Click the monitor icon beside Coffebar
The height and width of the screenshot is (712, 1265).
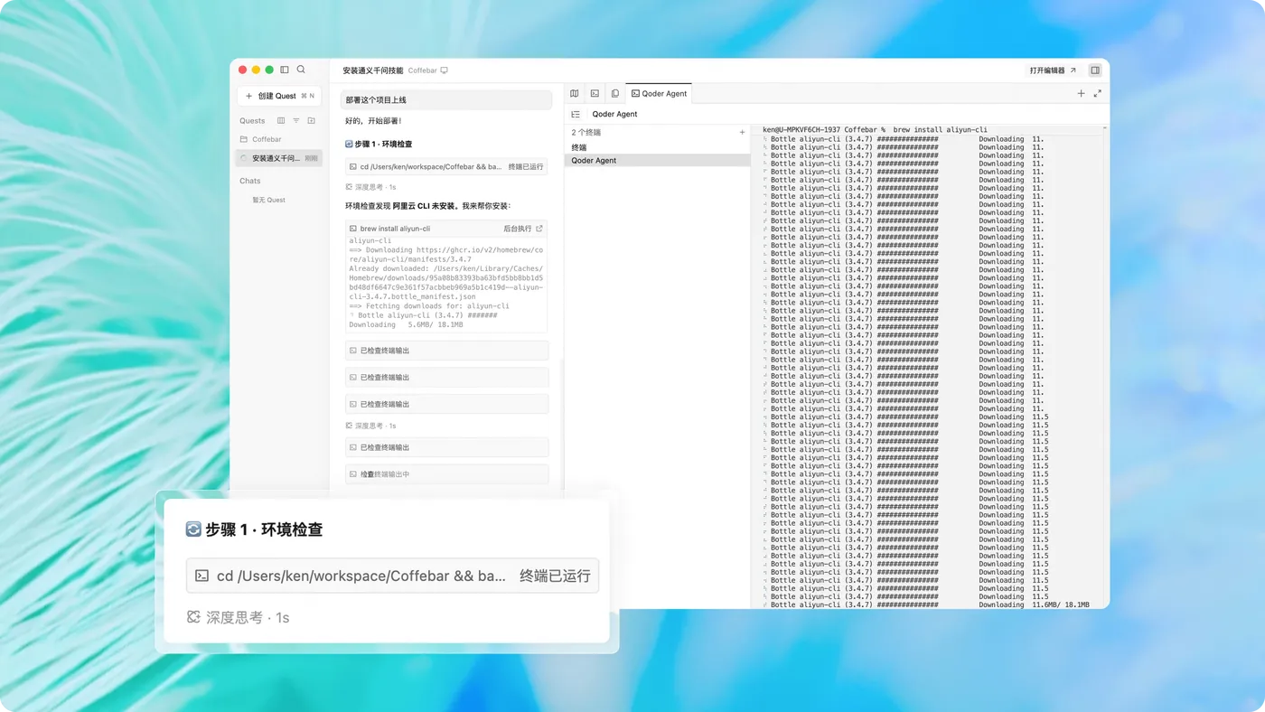click(x=444, y=70)
